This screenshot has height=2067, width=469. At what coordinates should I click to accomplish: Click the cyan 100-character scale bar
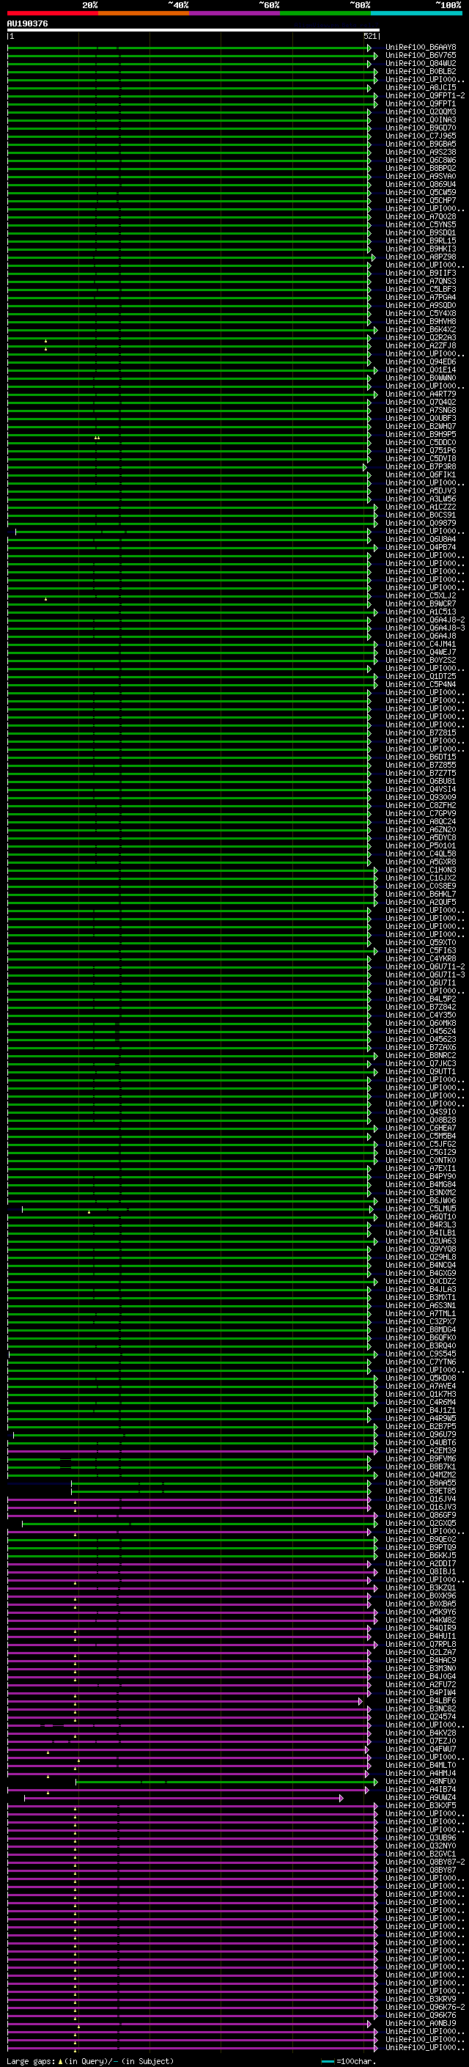tap(328, 2061)
